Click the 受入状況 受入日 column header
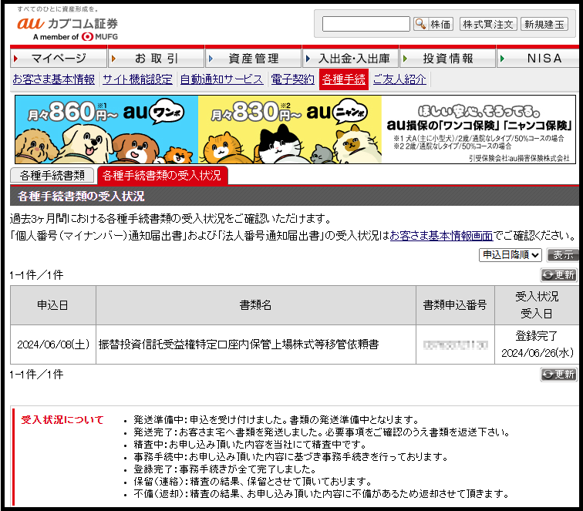 click(537, 305)
